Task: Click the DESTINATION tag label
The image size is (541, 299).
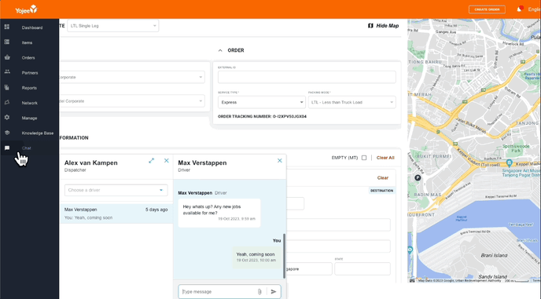Action: (x=381, y=191)
